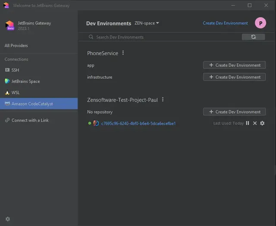Delete the c7695c96 dev environment via X
Screen dimensions: 276x226
255,123
